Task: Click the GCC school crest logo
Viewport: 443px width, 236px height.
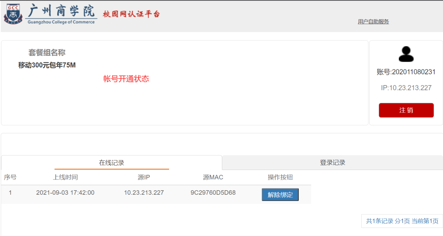Action: (x=13, y=14)
